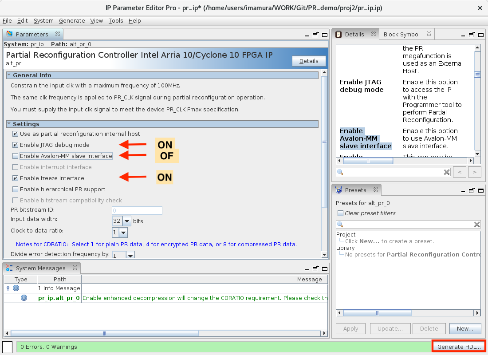Viewport: 488px width, 355px height.
Task: Close the System Messages tab with its X icon
Action: point(75,268)
